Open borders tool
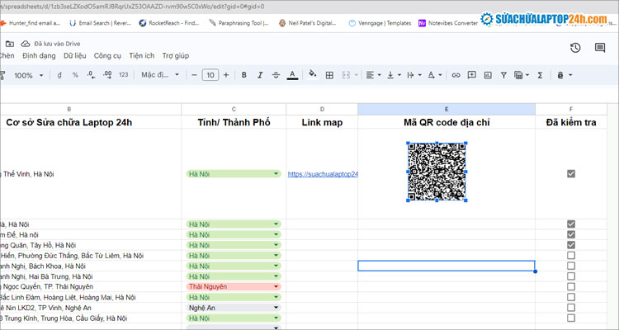Screen dimensions: 619x330 (329, 75)
